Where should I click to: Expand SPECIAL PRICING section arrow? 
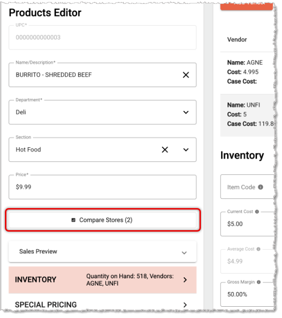click(185, 305)
